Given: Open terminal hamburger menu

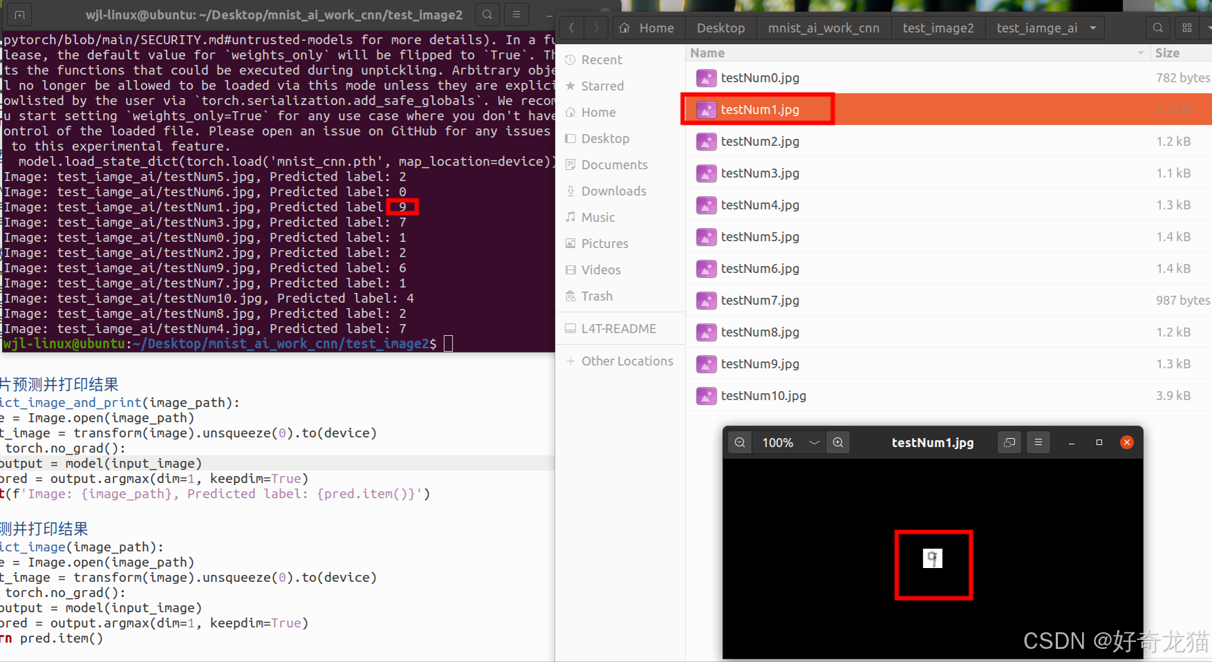Looking at the screenshot, I should pyautogui.click(x=516, y=14).
